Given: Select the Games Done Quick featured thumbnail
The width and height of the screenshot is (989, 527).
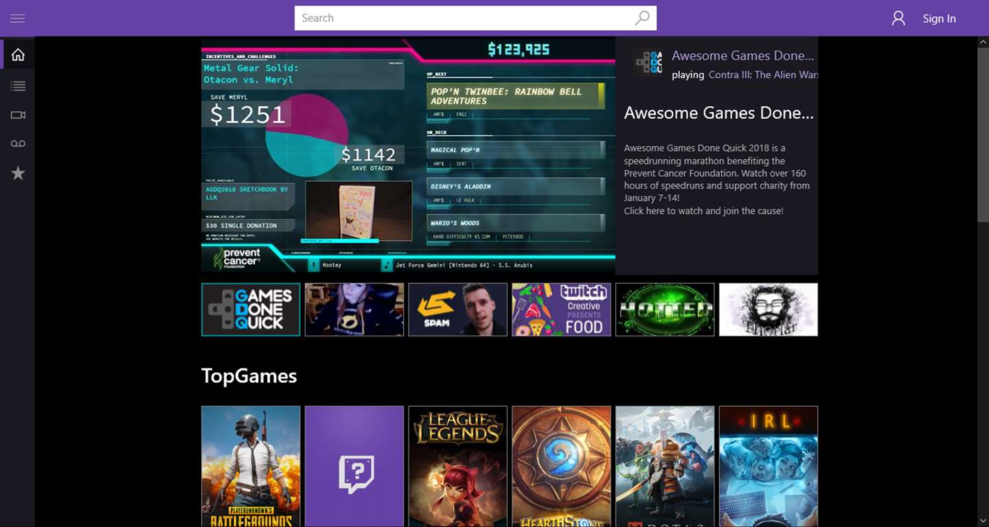Looking at the screenshot, I should point(251,309).
